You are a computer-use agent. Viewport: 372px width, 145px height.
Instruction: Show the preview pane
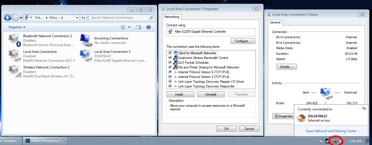click(x=138, y=27)
